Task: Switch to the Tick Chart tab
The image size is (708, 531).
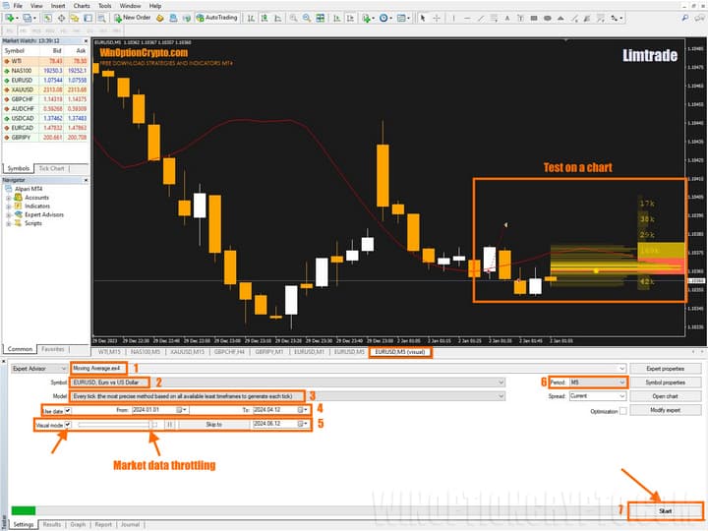Action: (51, 168)
